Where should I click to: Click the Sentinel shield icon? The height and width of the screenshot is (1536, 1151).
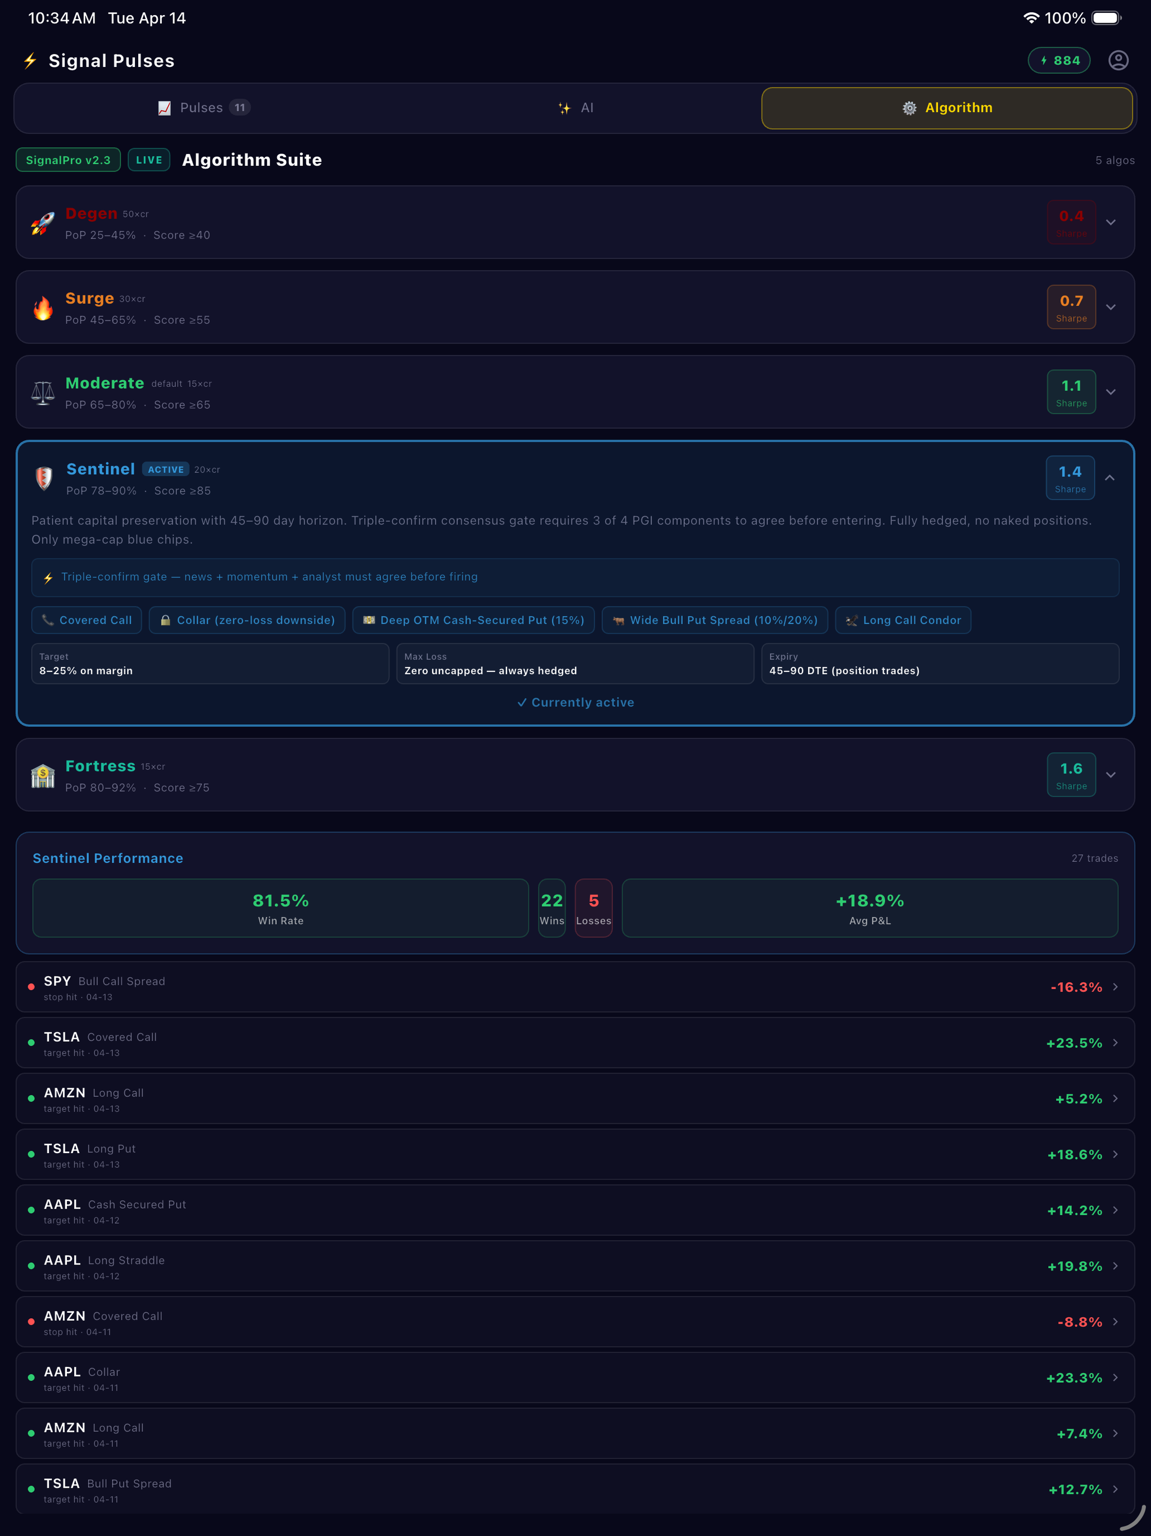click(44, 478)
